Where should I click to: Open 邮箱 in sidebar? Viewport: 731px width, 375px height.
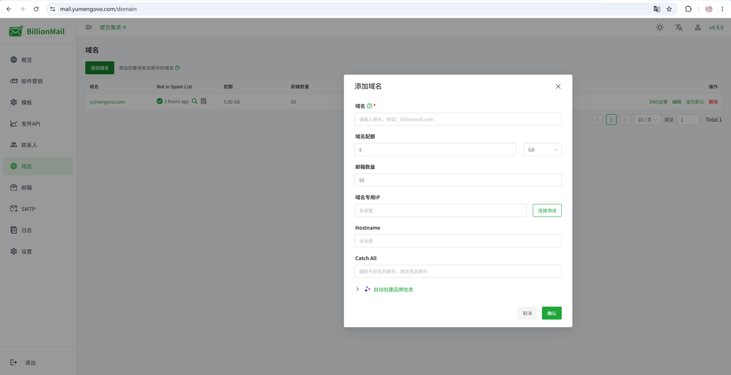39,187
